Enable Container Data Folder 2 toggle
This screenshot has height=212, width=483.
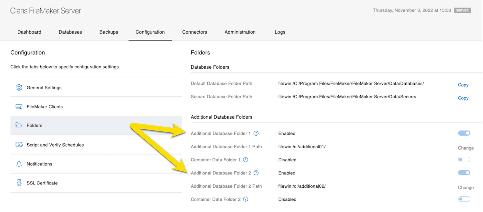(464, 199)
